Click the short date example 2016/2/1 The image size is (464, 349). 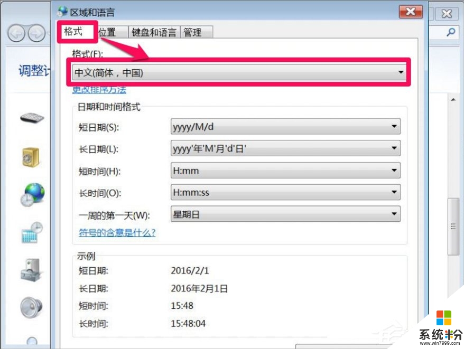(190, 270)
